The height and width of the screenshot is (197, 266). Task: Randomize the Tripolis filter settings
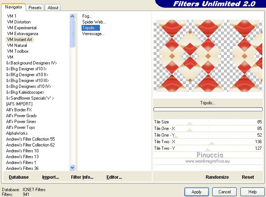217,177
